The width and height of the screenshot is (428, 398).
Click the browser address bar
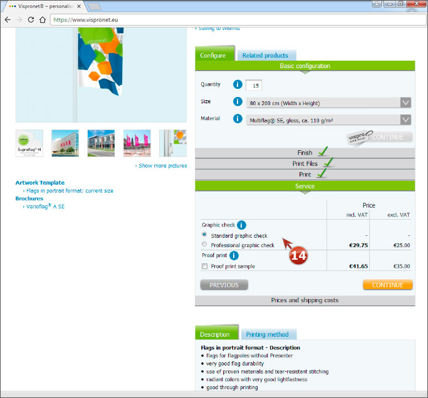click(x=238, y=20)
